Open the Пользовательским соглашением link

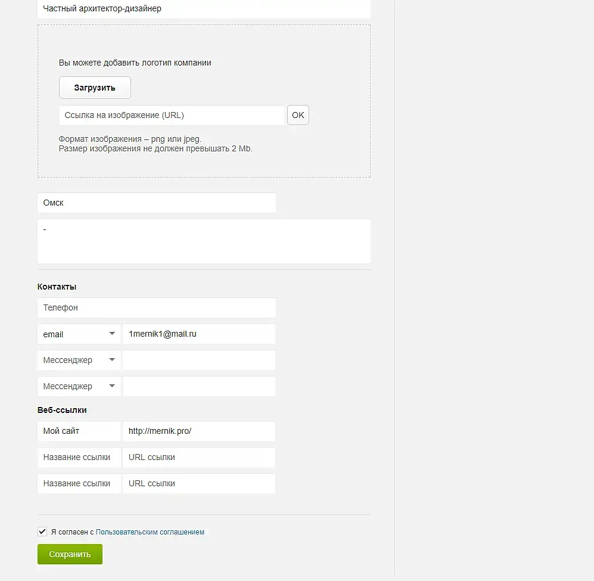pos(150,532)
